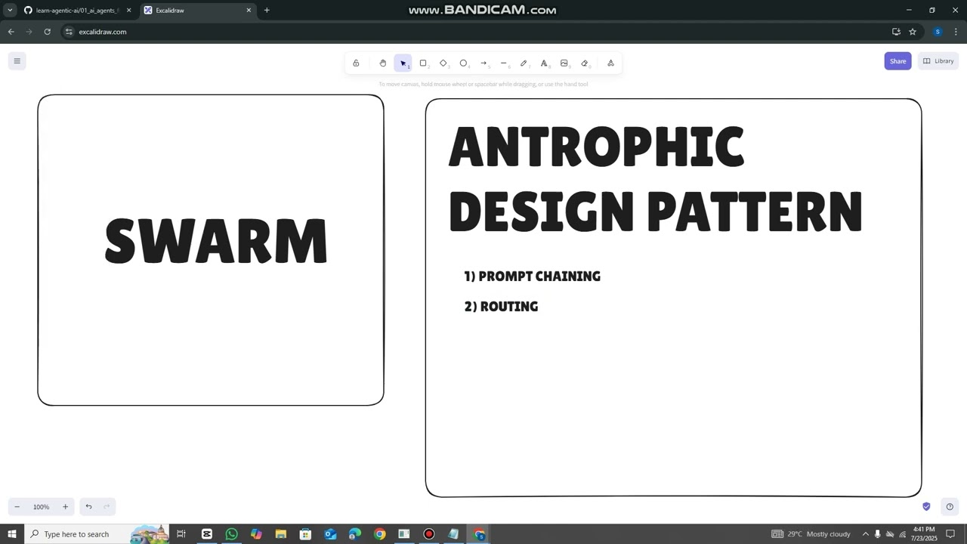Viewport: 967px width, 544px height.
Task: Open File Explorer from the taskbar
Action: (280, 534)
